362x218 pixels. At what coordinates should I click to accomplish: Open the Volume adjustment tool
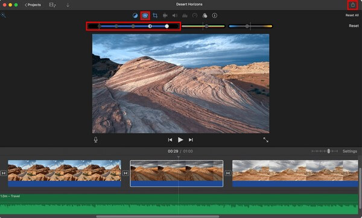coord(175,16)
